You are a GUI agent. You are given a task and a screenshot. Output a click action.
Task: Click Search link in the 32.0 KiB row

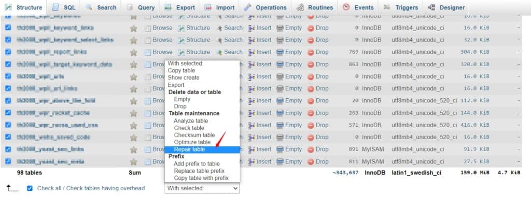pos(233,40)
